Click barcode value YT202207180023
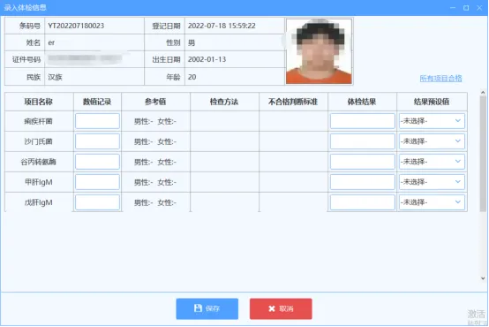The height and width of the screenshot is (327, 489). coord(76,26)
